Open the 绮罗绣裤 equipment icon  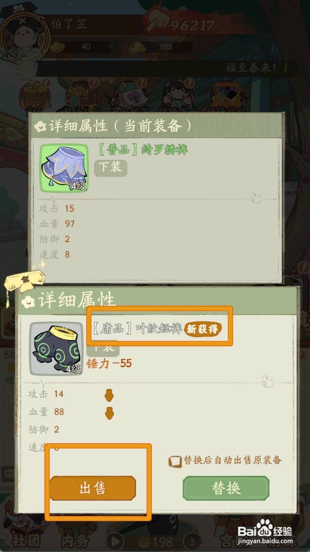[x=64, y=168]
